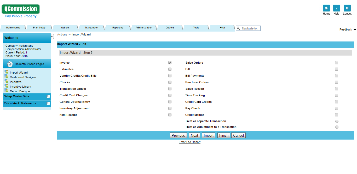Open Help using the question mark icon

(x=336, y=10)
